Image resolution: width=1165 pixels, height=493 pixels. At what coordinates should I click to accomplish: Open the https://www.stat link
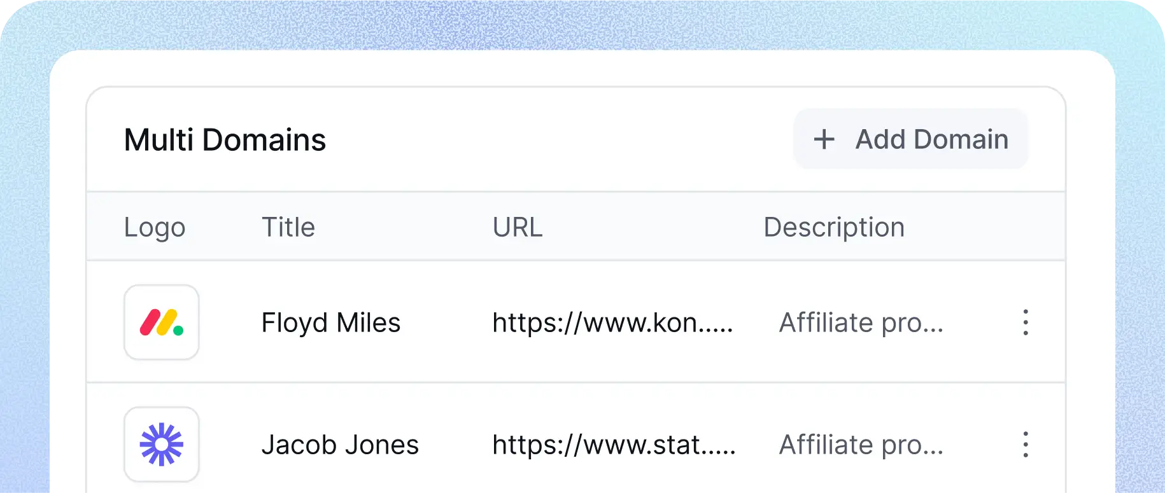(x=597, y=445)
